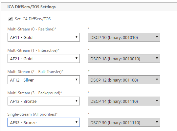177x131 pixels.
Task: Click the asterisk above the DSCP 10 dropdown
Action: click(89, 28)
